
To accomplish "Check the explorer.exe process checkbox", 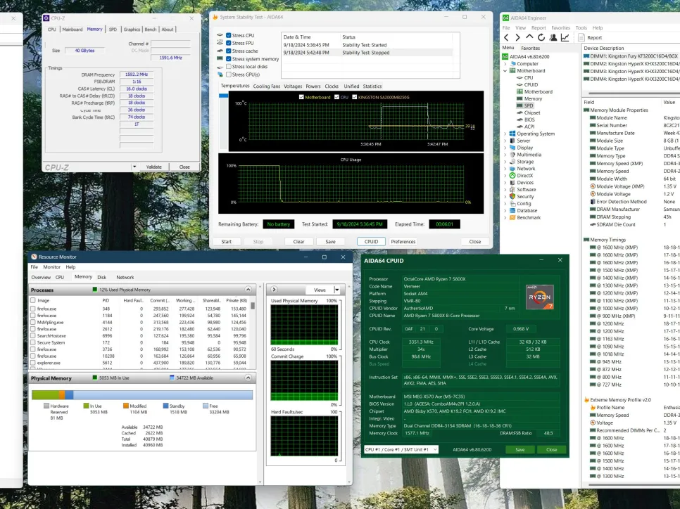I will (x=33, y=363).
